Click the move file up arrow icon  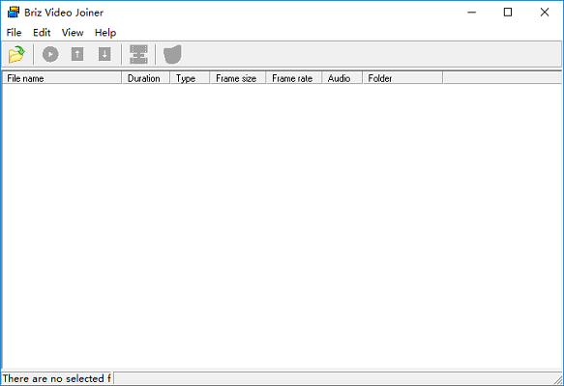[77, 55]
